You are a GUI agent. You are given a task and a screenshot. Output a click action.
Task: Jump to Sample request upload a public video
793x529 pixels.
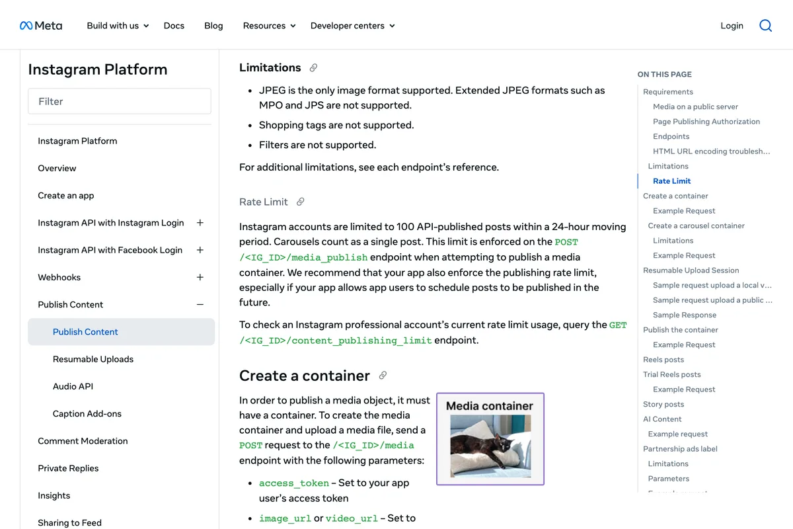pos(712,300)
